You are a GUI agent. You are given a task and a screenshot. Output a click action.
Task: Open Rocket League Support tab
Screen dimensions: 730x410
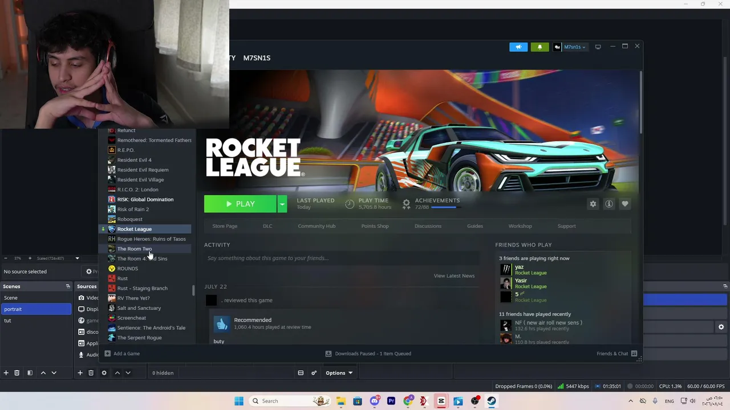coord(566,226)
